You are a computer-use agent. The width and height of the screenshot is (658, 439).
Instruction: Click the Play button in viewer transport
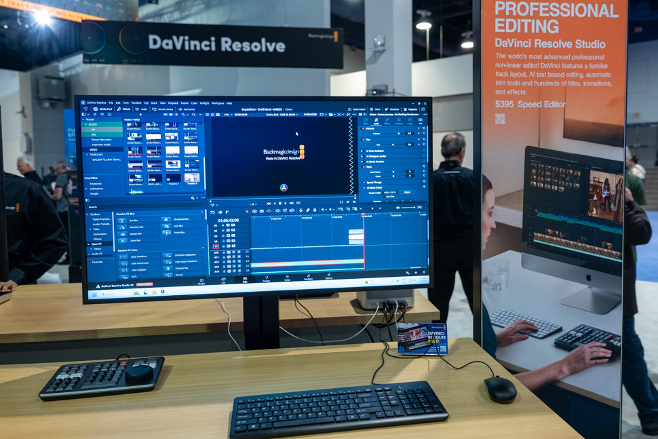(x=286, y=203)
